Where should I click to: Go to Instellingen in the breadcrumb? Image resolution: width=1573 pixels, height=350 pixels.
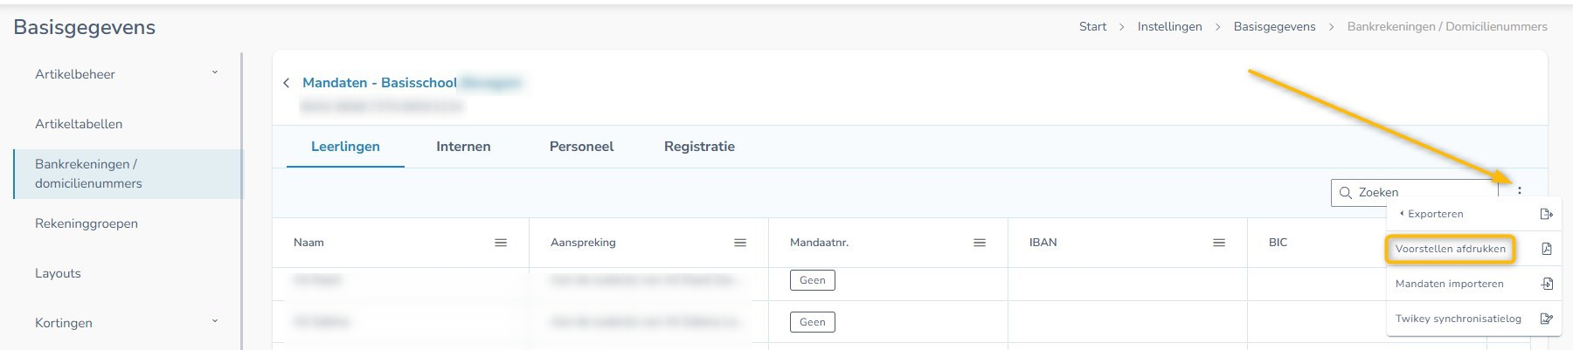(1169, 27)
